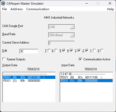Expand the CAN Dongle Port dropdown arrow

tap(72, 27)
